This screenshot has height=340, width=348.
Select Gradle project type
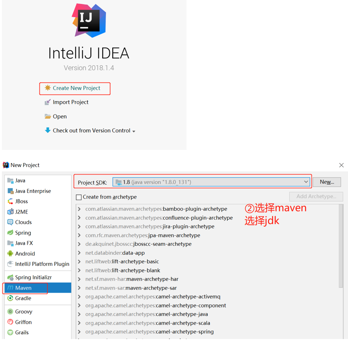click(38, 298)
